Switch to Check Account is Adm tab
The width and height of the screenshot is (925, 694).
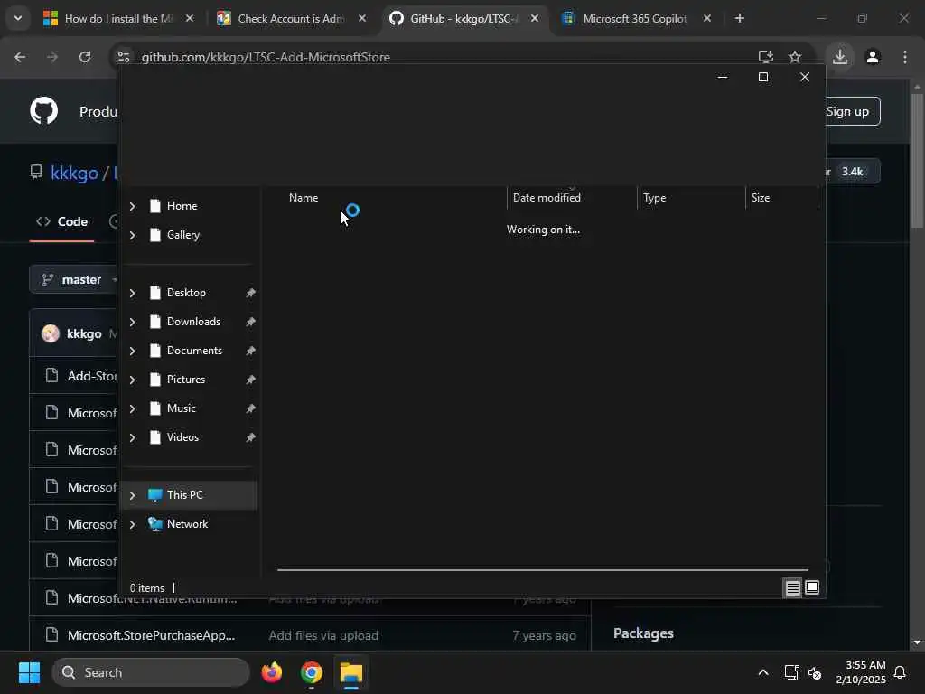tap(291, 19)
